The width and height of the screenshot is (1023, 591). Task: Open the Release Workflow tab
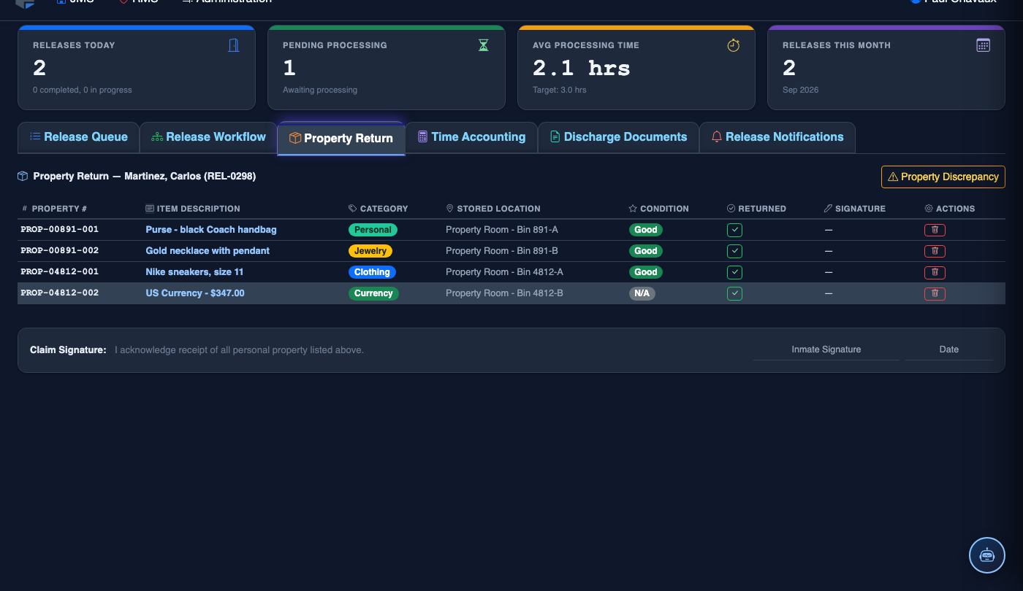tap(208, 137)
